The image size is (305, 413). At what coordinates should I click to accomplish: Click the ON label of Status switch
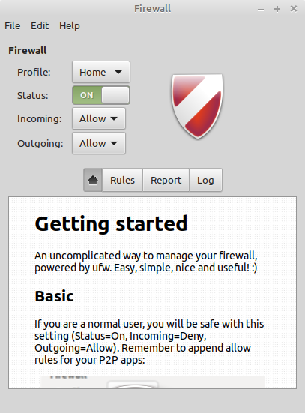(87, 95)
